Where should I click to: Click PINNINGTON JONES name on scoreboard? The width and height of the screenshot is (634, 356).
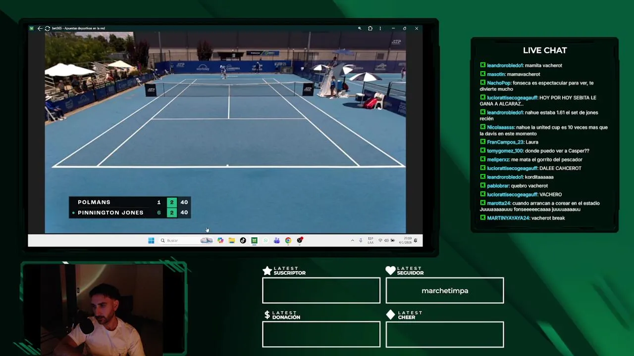(x=110, y=213)
